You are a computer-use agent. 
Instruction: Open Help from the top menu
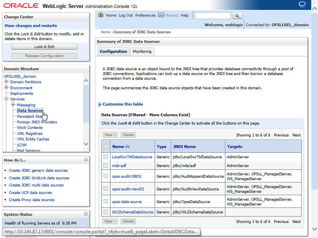tap(184, 15)
